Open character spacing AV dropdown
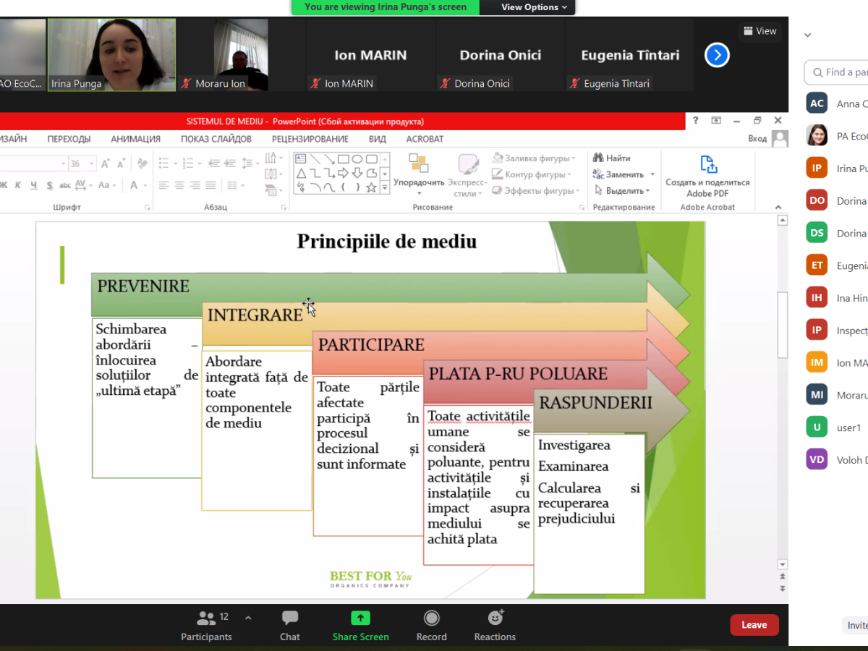Screen dimensions: 868x651 [x=84, y=185]
